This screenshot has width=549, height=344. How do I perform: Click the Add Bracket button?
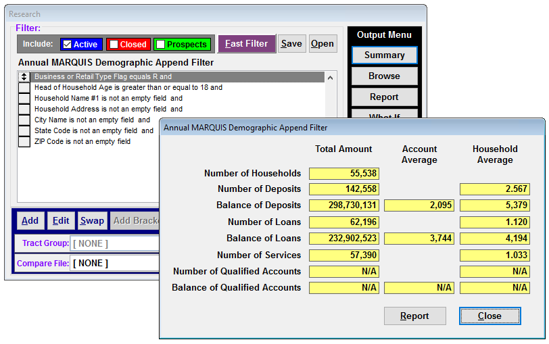pyautogui.click(x=135, y=221)
